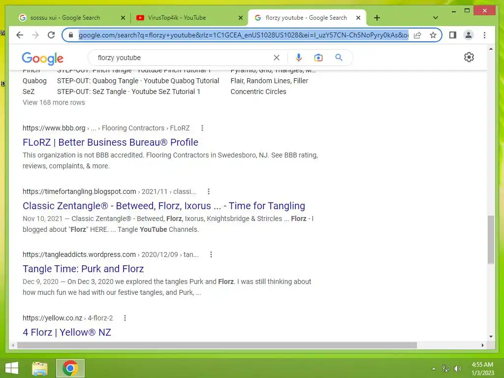Clear the search box text
The height and width of the screenshot is (378, 504).
tap(277, 58)
